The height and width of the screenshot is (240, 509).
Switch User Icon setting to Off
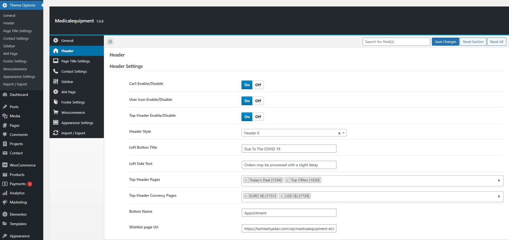point(258,101)
